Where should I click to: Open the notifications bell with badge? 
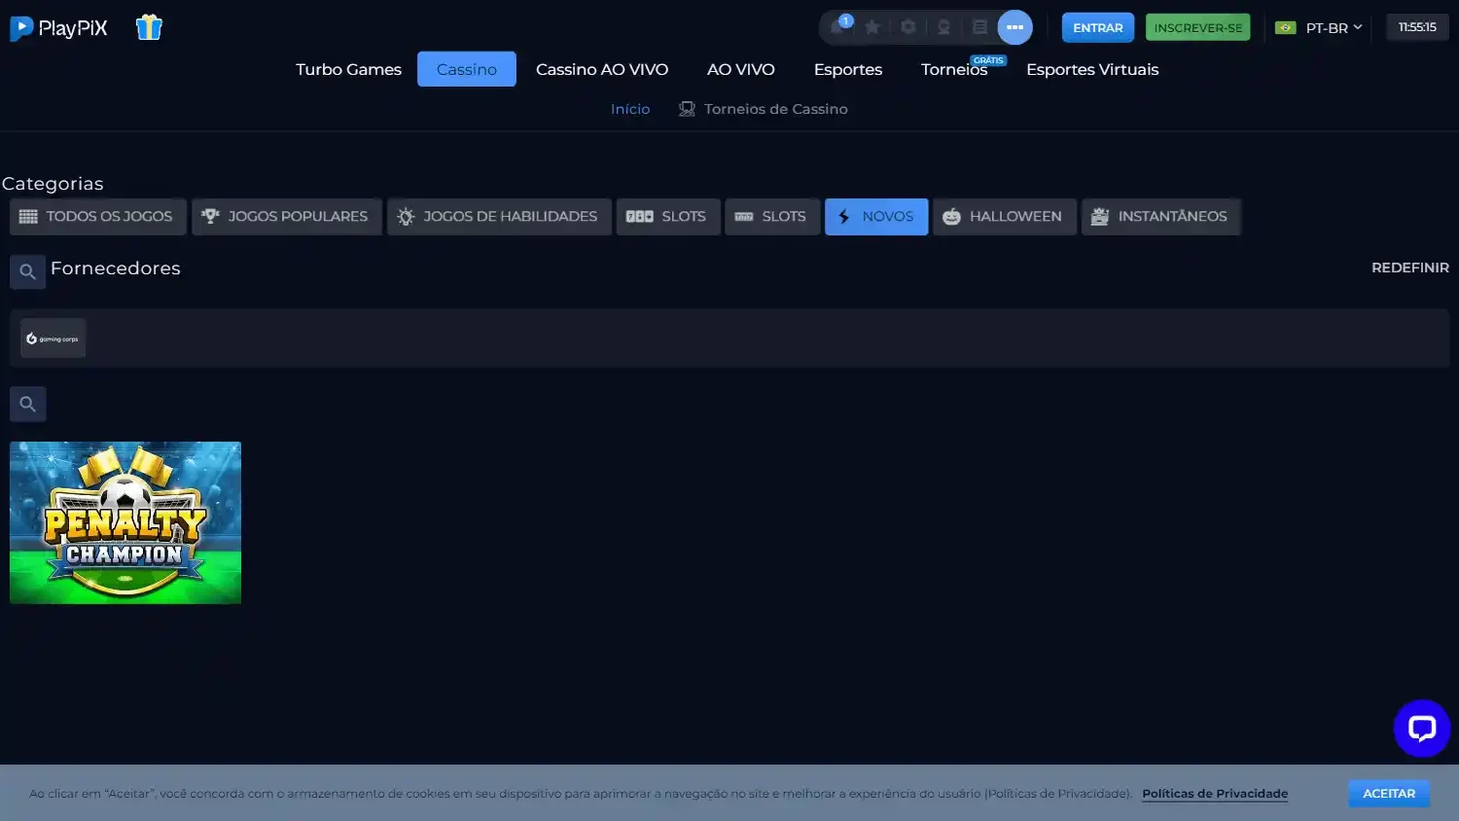(838, 26)
